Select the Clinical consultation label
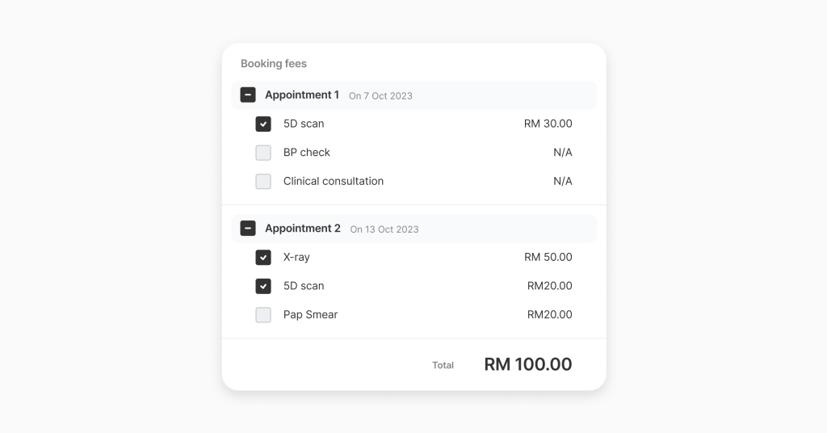The width and height of the screenshot is (827, 433). (334, 181)
